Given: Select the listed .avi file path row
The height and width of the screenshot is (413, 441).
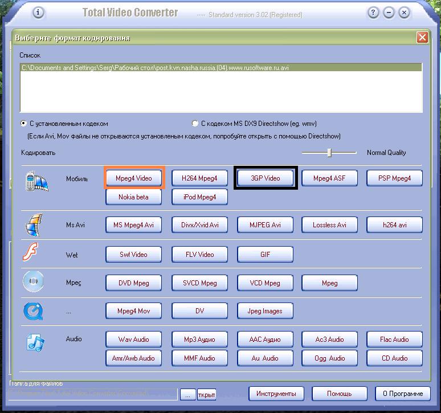Looking at the screenshot, I should coord(221,67).
